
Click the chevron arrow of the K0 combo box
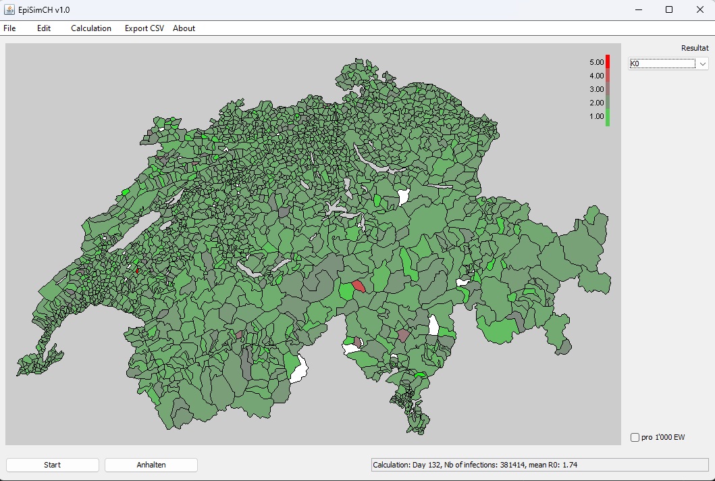[x=704, y=63]
